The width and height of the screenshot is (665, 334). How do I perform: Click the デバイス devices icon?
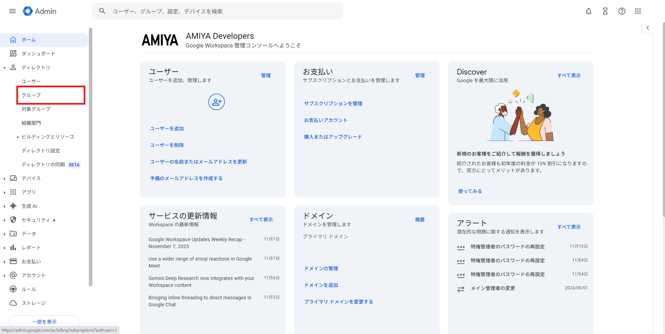13,178
